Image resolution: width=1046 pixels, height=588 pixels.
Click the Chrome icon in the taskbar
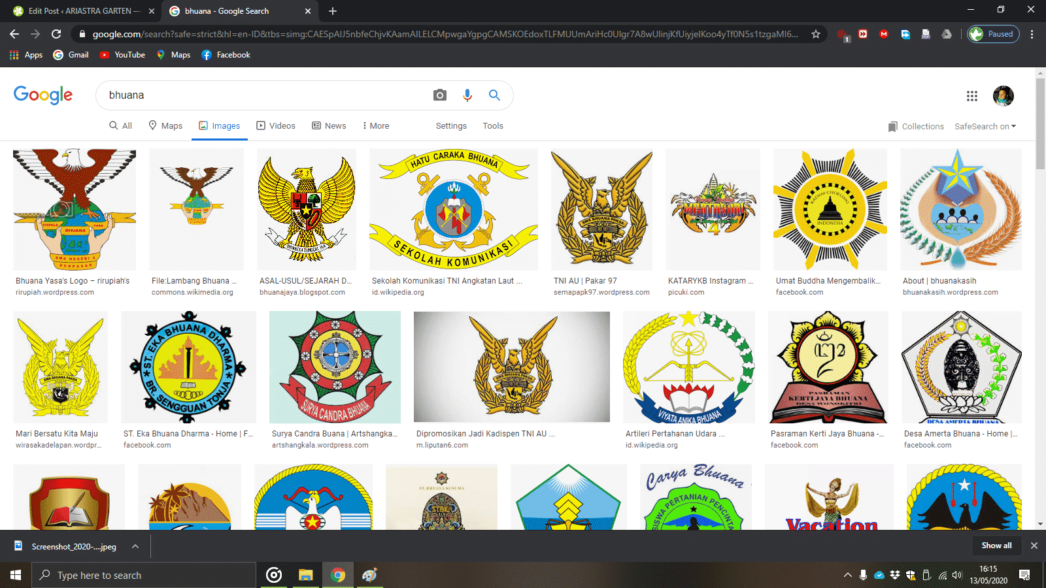(338, 575)
